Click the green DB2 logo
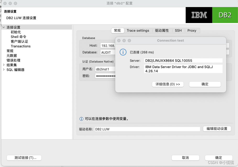The height and width of the screenshot is (167, 238). click(225, 15)
